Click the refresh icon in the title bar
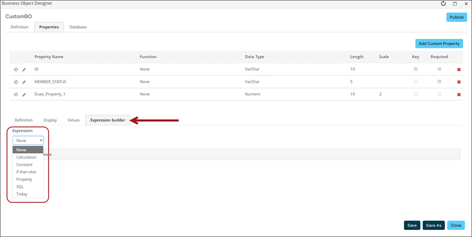The image size is (472, 237). (444, 4)
